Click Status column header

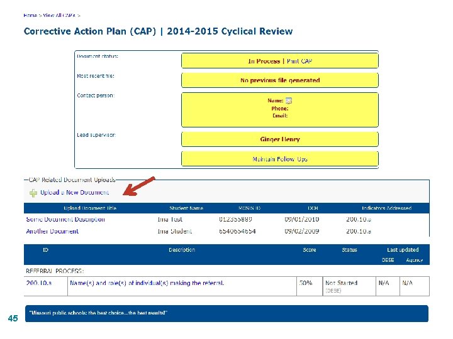click(349, 250)
